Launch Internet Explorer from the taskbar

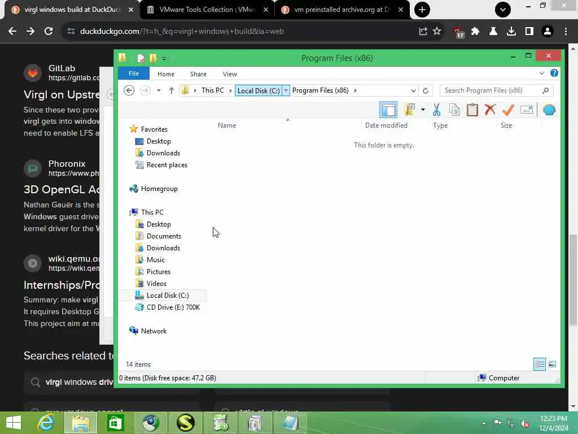coord(46,423)
